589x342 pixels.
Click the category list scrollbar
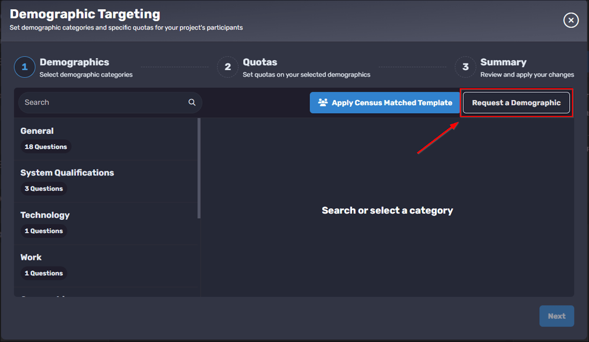(199, 168)
